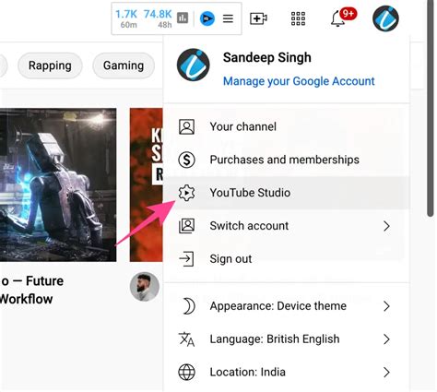Click the Future Workflow video title
This screenshot has height=392, width=437.
pyautogui.click(x=31, y=290)
